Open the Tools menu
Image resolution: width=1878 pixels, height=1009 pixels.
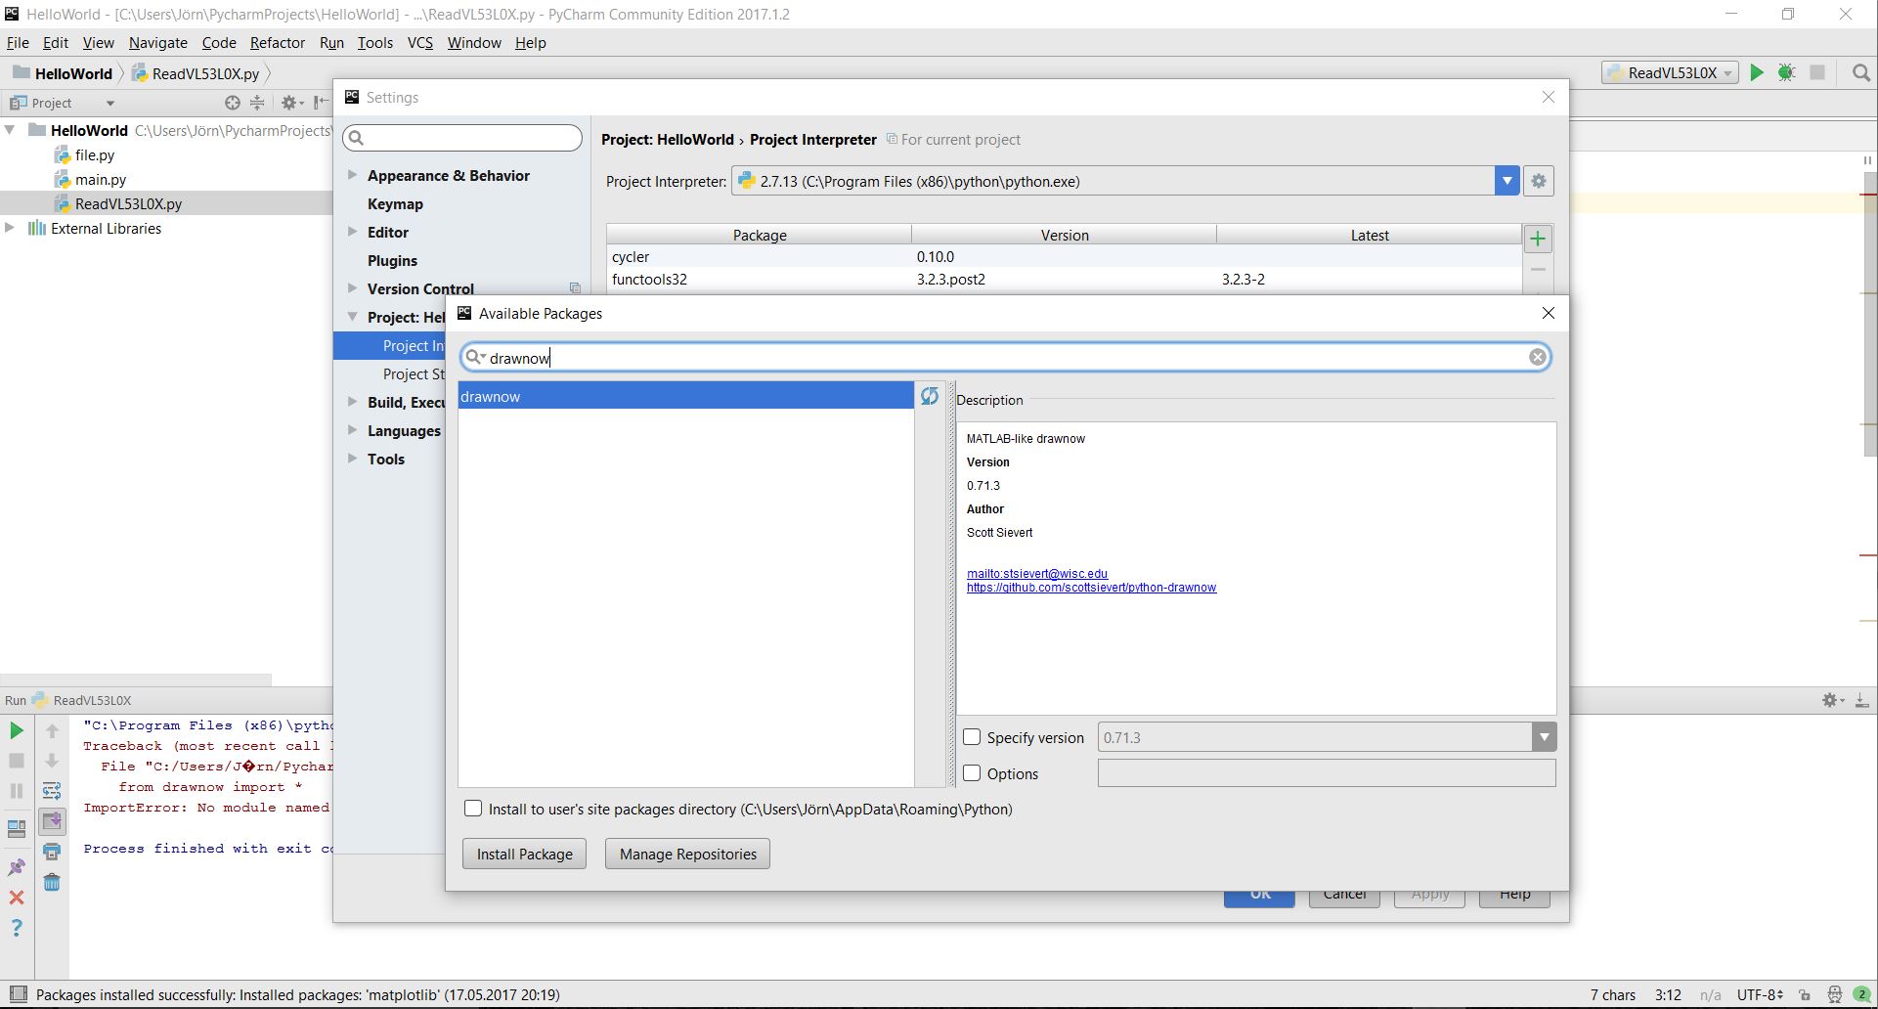point(375,43)
